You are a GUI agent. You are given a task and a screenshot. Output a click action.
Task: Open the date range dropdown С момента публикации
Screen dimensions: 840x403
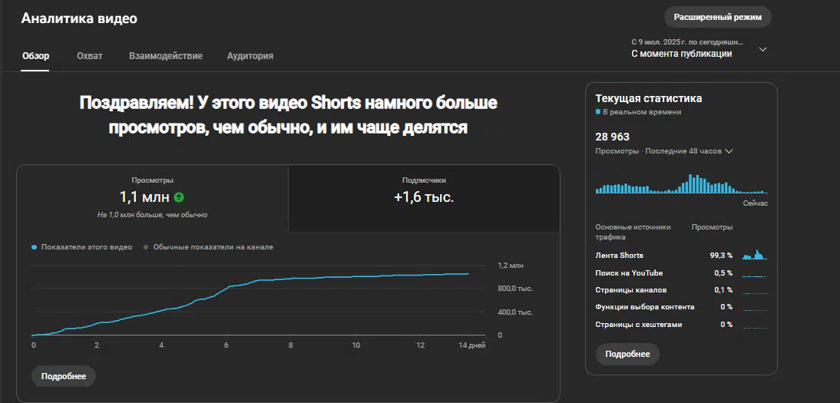[699, 49]
